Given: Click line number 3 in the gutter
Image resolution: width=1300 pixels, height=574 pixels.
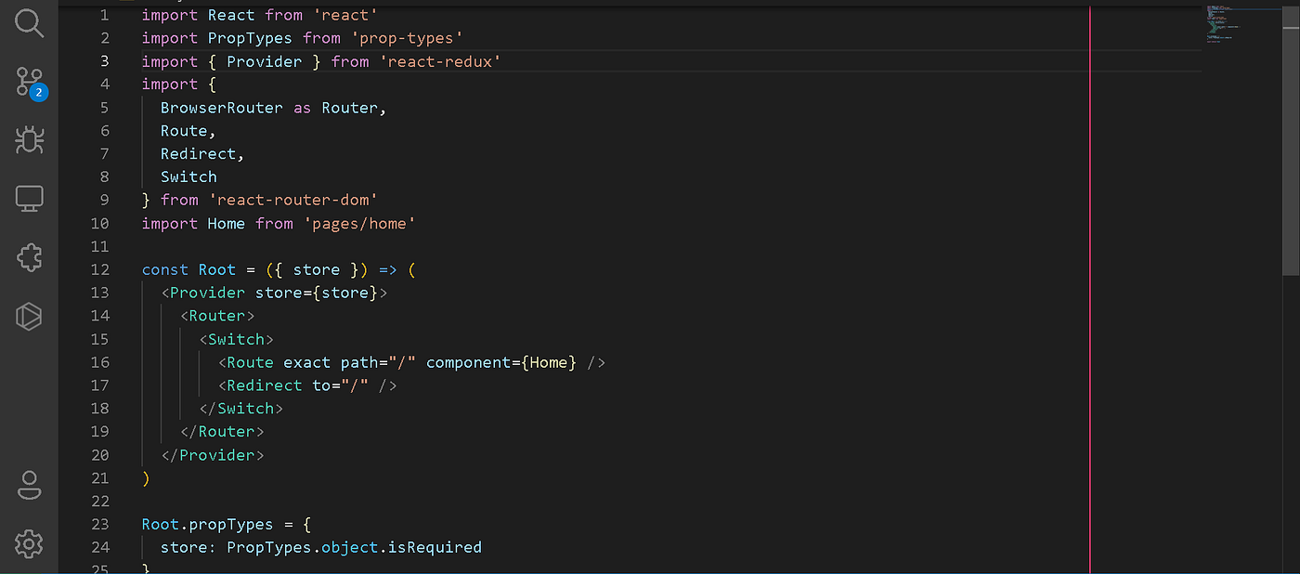Looking at the screenshot, I should pos(104,61).
